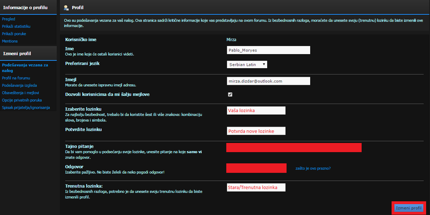Image resolution: width=430 pixels, height=215 pixels.
Task: Click the Izaberite lozinku password field
Action: pos(256,110)
